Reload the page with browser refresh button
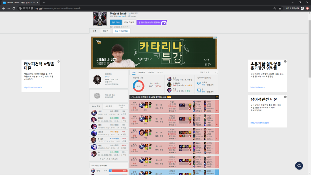This screenshot has width=311, height=175. (x=14, y=8)
